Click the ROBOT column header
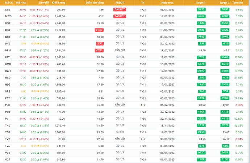The image size is (250, 163). [119, 3]
